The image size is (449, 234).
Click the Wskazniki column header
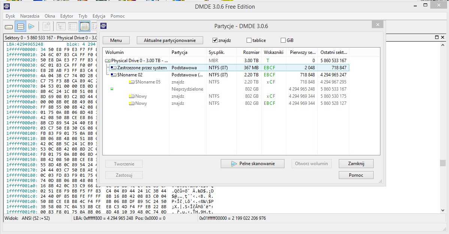point(274,52)
